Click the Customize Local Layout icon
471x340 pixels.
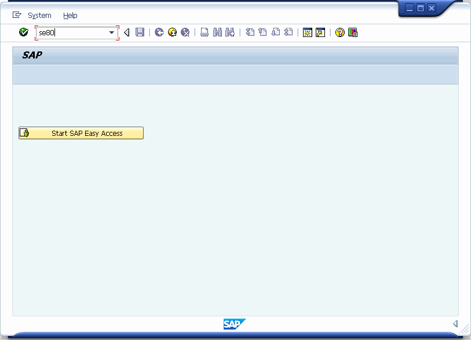coord(353,32)
